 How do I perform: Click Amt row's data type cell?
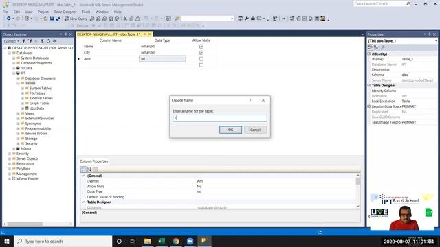point(162,59)
